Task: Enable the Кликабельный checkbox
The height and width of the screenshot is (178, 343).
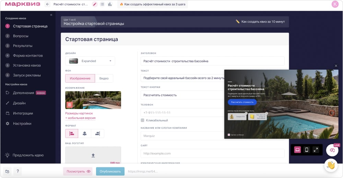Action: coord(143,120)
